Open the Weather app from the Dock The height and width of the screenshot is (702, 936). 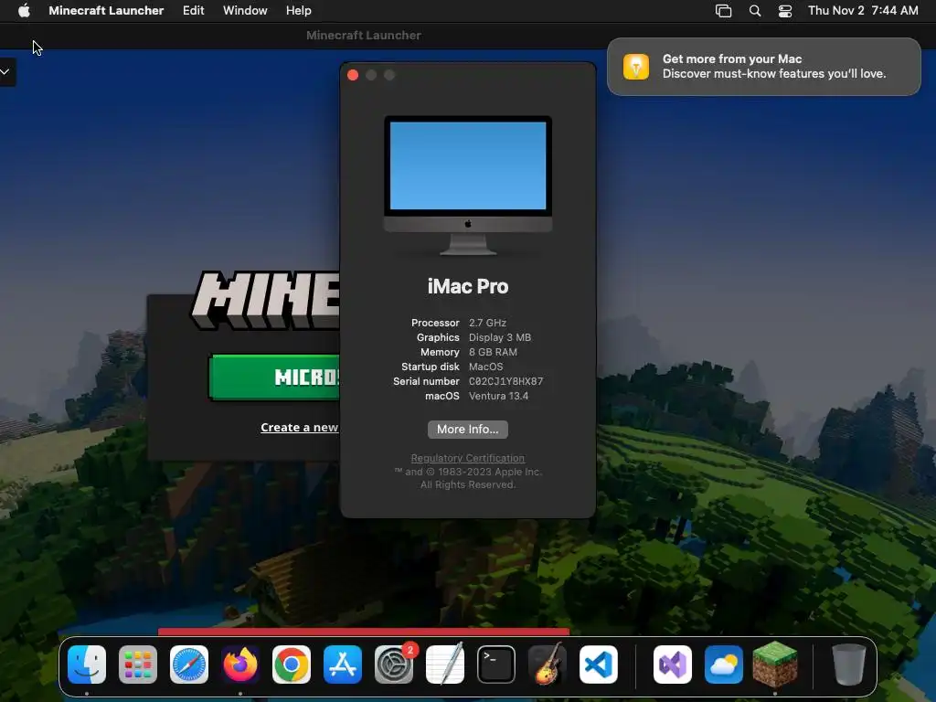click(724, 665)
